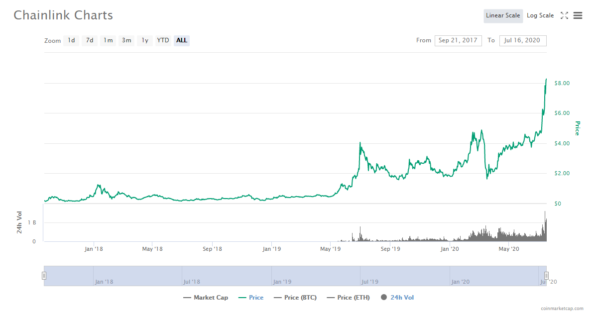
Task: Toggle Price (BTC) series in legend
Action: [x=295, y=298]
